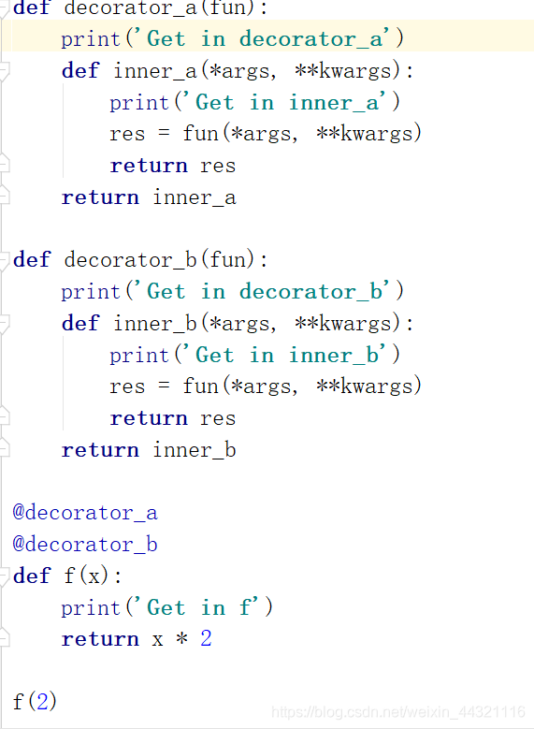Click fold-end marker beside 'return inner_b'
534x729 pixels.
4,448
